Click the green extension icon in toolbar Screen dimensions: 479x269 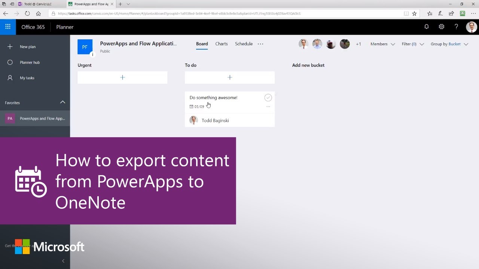click(463, 13)
